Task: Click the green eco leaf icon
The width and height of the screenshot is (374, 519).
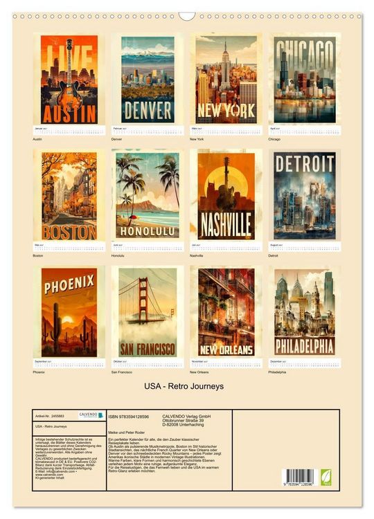Action: 326,477
